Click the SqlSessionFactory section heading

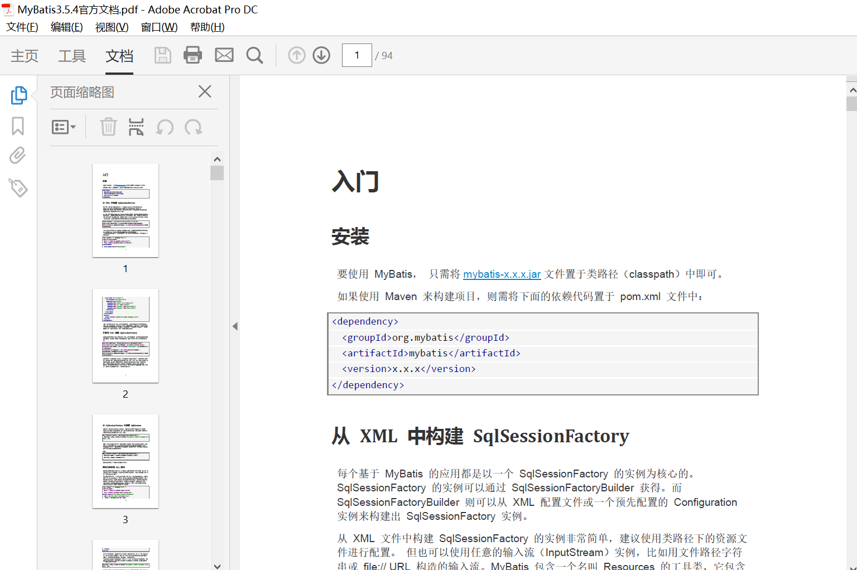(480, 436)
